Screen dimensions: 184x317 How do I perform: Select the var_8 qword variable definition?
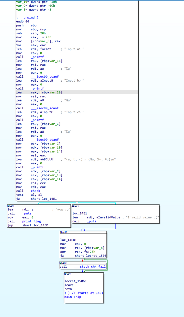pos(34,10)
